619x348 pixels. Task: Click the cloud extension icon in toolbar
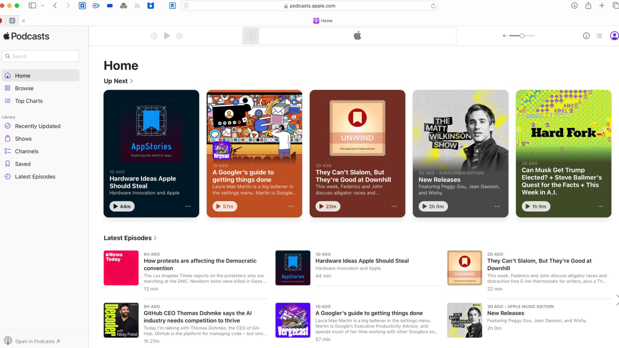pyautogui.click(x=123, y=5)
